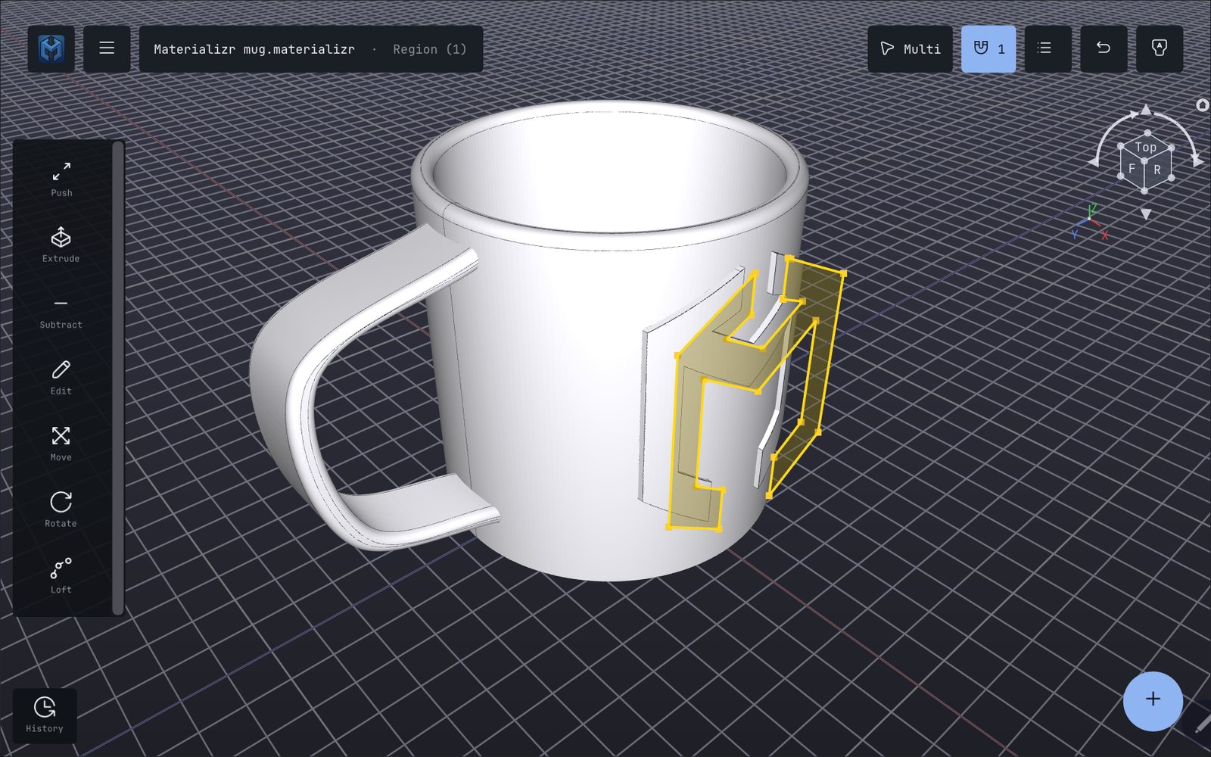Select the Rotate tool
The height and width of the screenshot is (757, 1211).
(61, 510)
